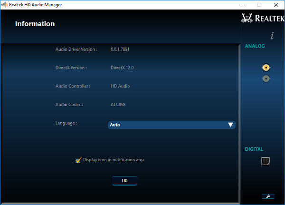Click the Information heading text
This screenshot has width=285, height=205.
tap(35, 24)
